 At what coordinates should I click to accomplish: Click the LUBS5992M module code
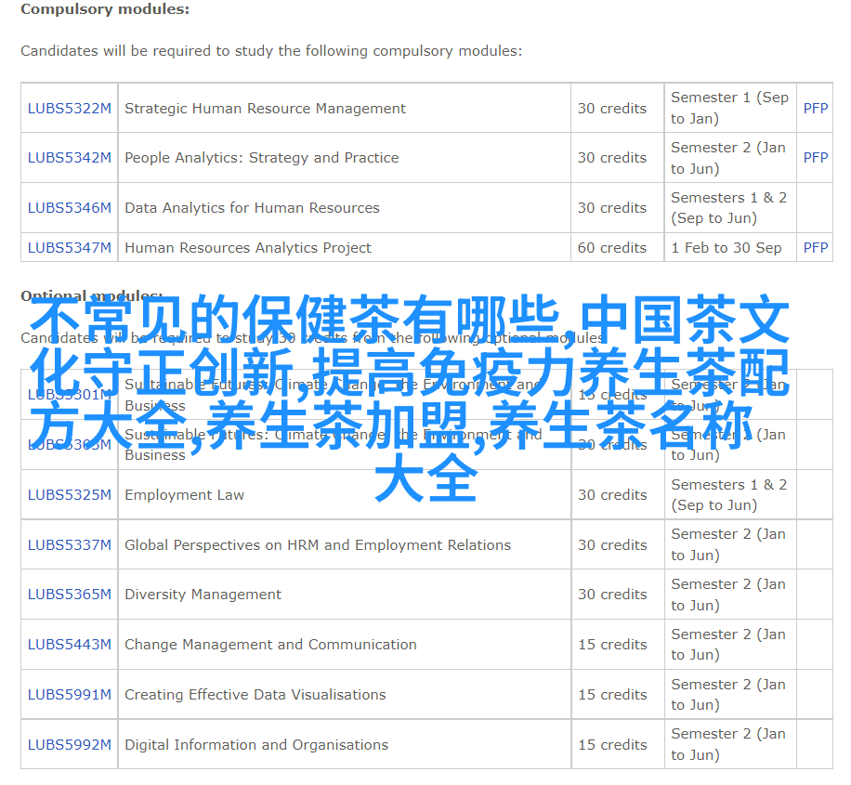click(69, 745)
